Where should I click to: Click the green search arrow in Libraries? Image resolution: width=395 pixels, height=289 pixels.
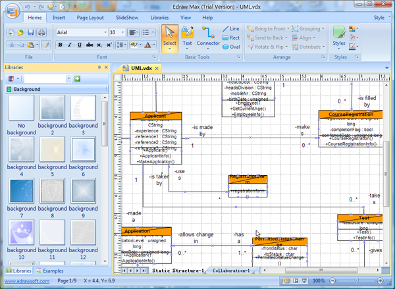tap(77, 79)
